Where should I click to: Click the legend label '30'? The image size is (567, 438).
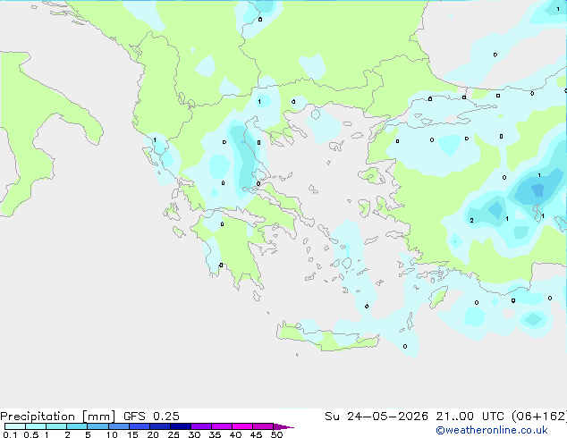[x=194, y=434]
